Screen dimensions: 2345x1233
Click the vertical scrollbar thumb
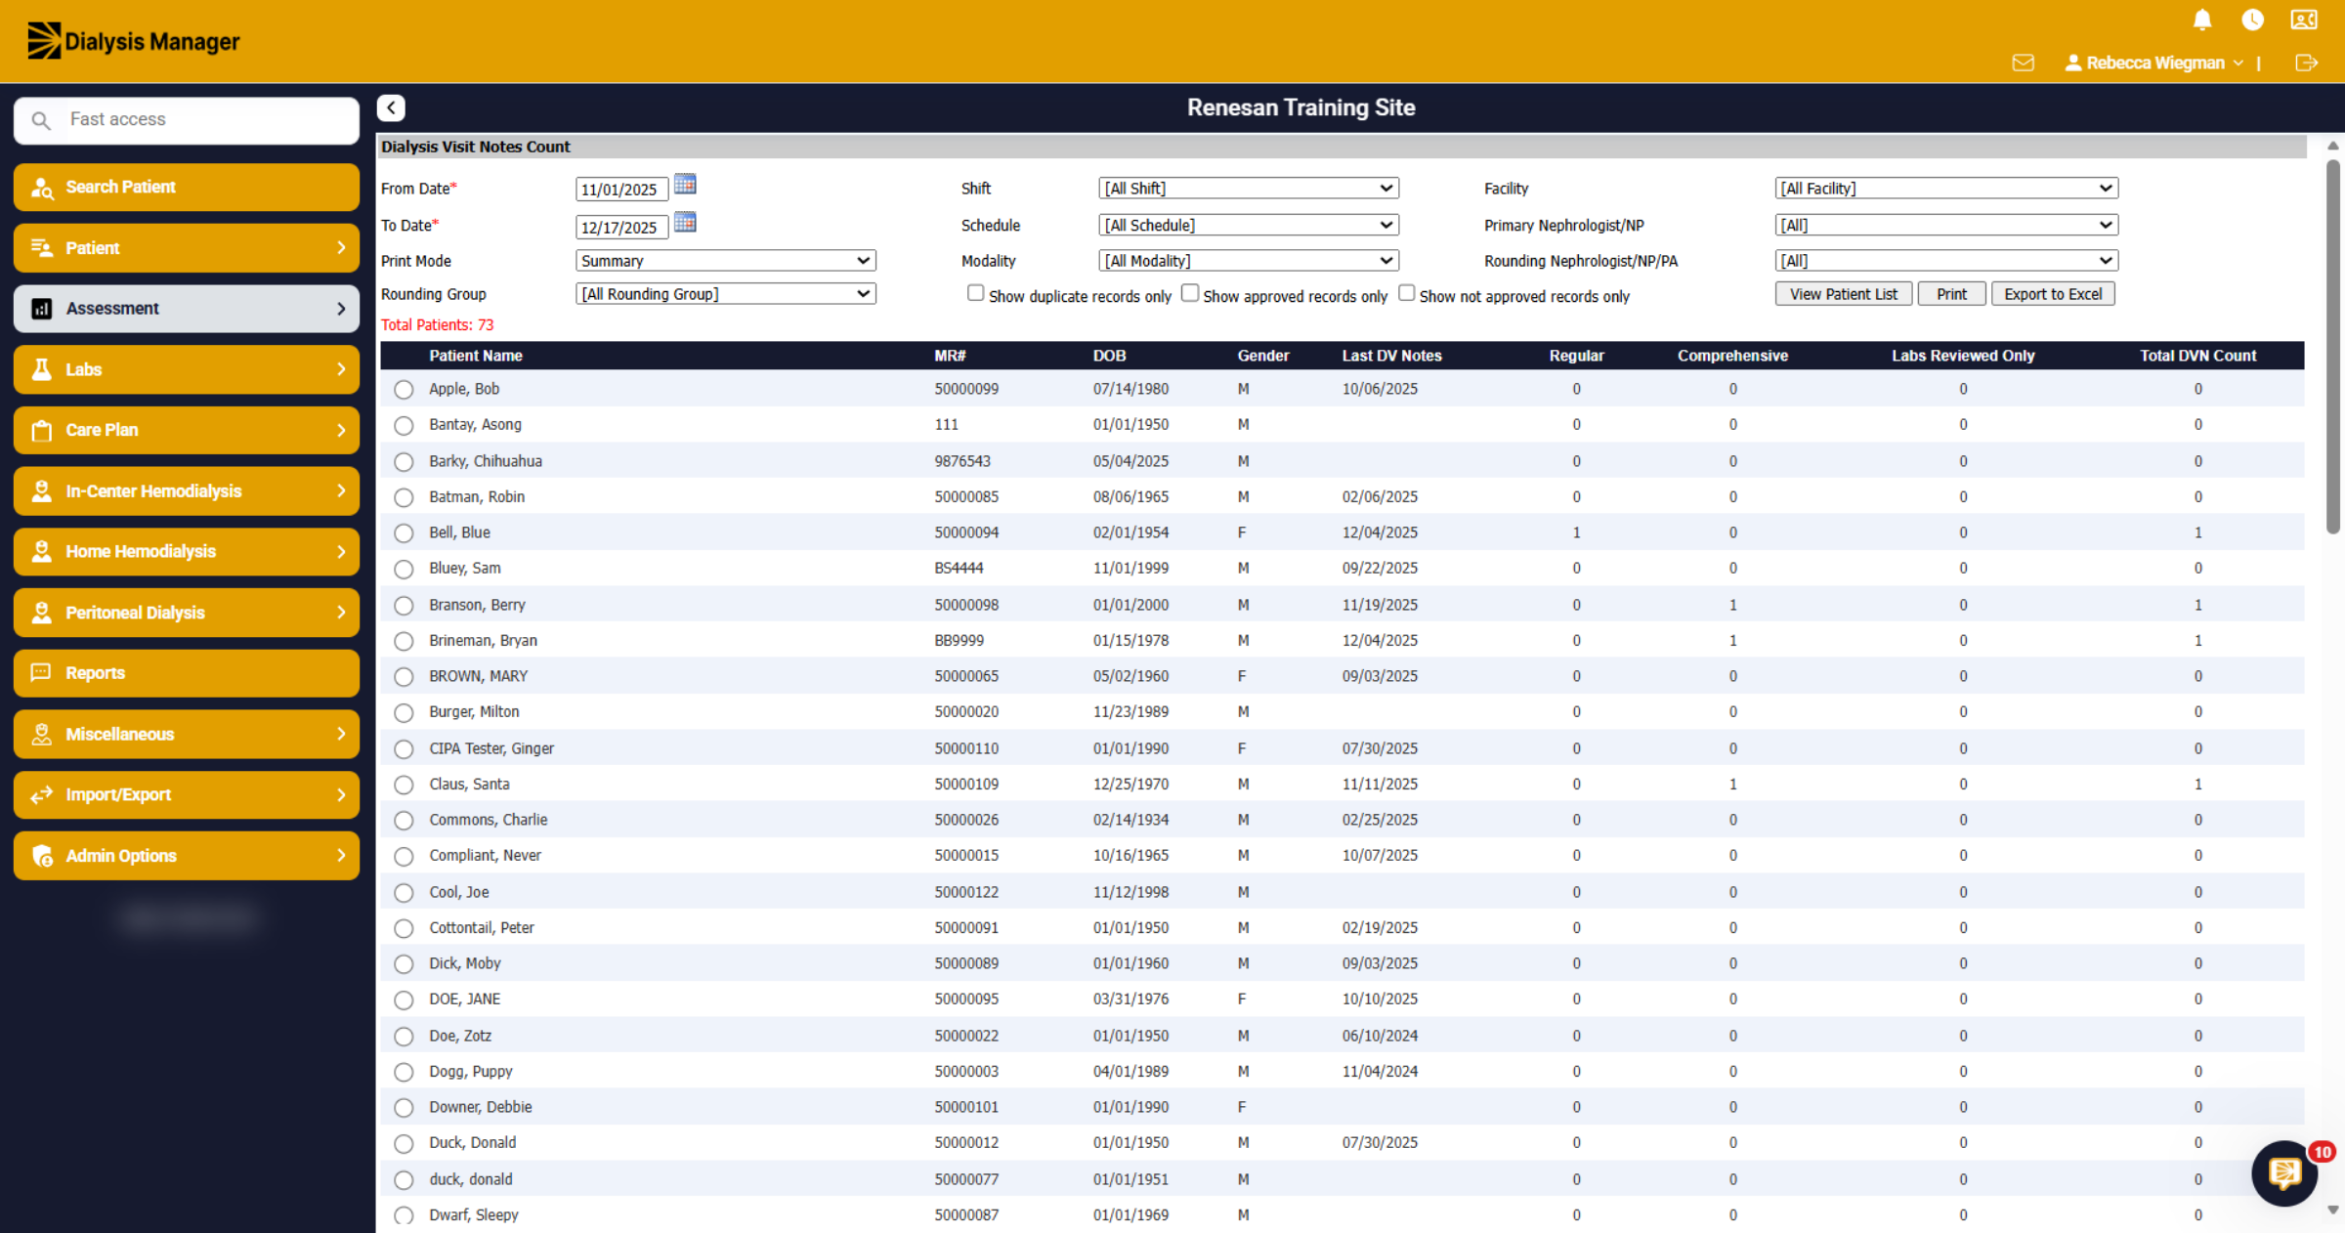coord(2333,347)
